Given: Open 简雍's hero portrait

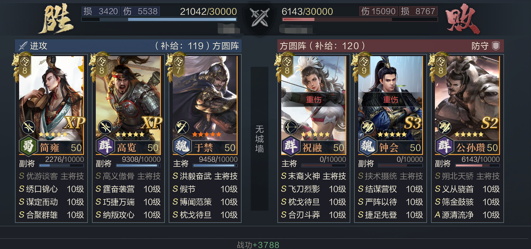Looking at the screenshot, I should click(51, 98).
